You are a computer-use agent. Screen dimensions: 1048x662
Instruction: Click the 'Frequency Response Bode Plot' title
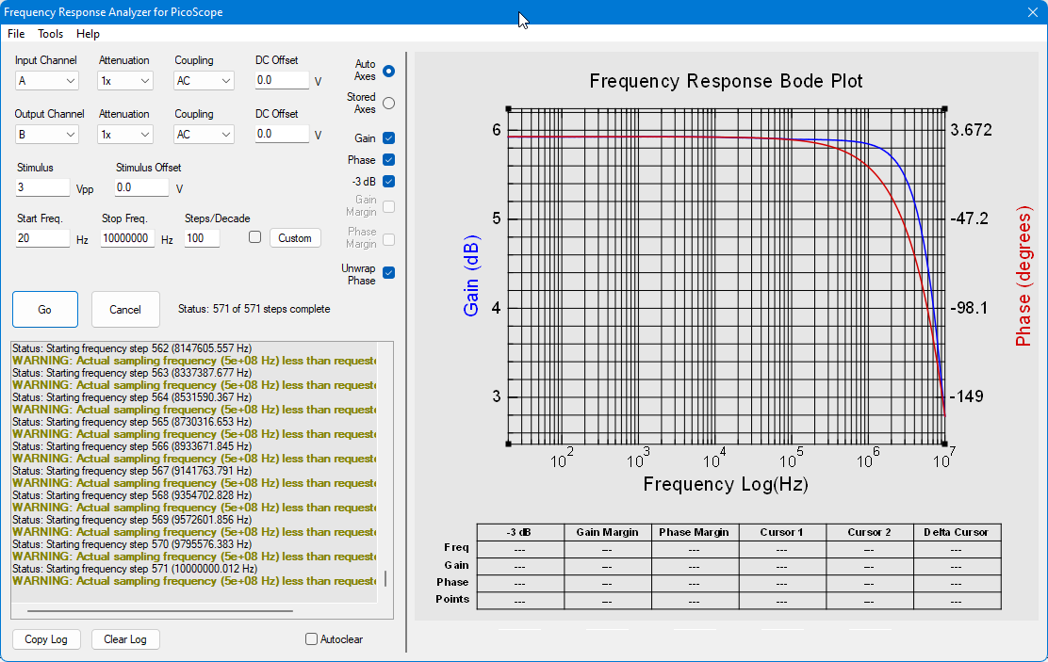coord(726,82)
